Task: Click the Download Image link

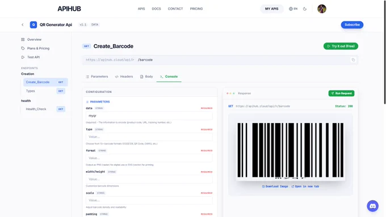Action: [275, 186]
